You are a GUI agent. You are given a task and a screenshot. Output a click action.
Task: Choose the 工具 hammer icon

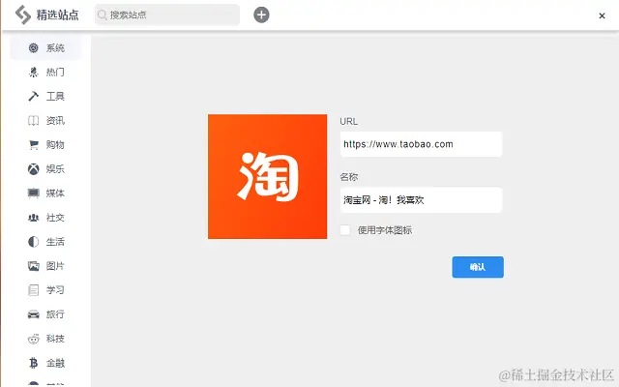[34, 96]
